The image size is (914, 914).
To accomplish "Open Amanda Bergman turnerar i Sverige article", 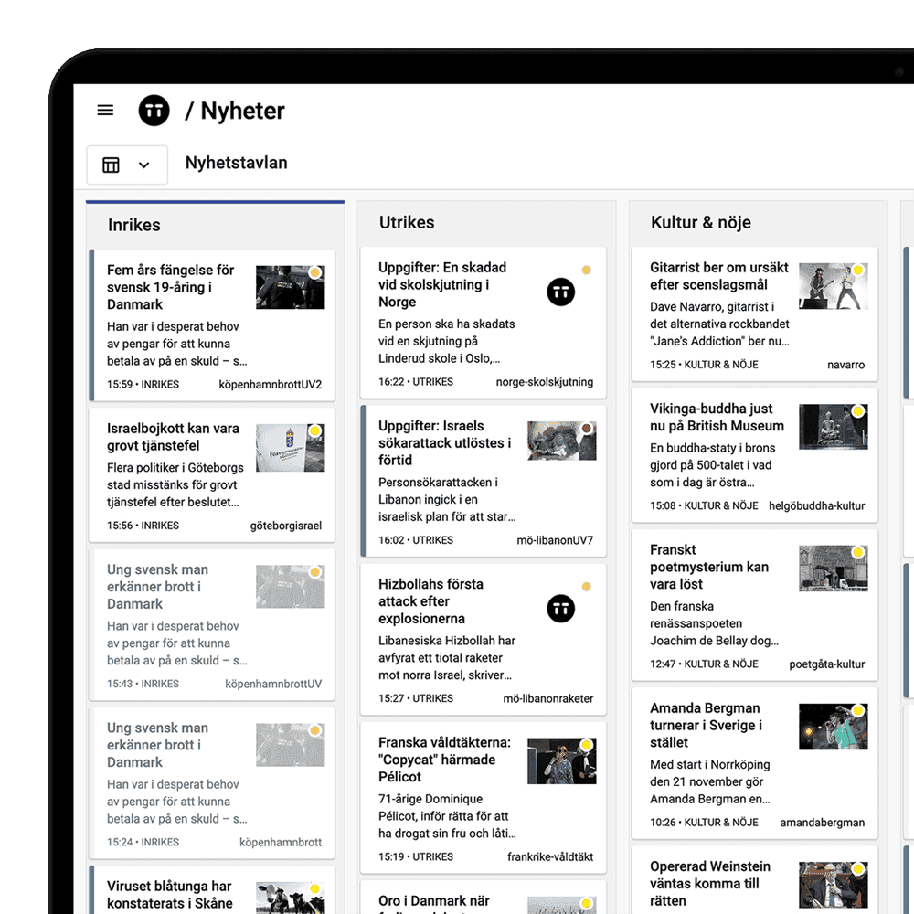I will coord(707,725).
